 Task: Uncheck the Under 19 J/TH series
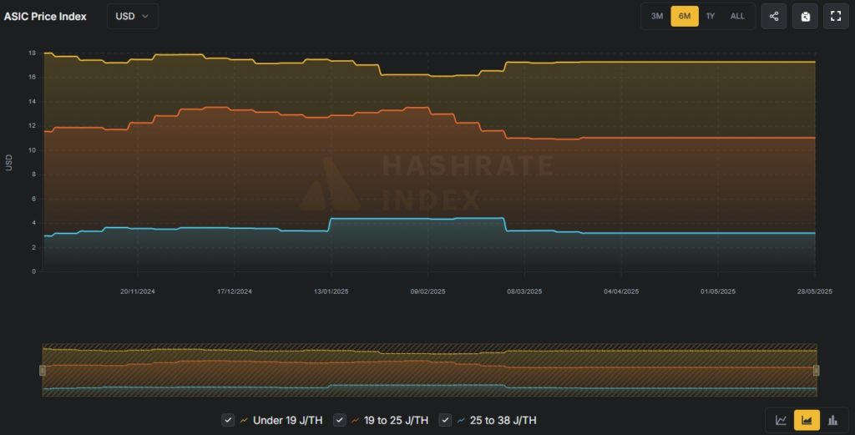point(228,420)
